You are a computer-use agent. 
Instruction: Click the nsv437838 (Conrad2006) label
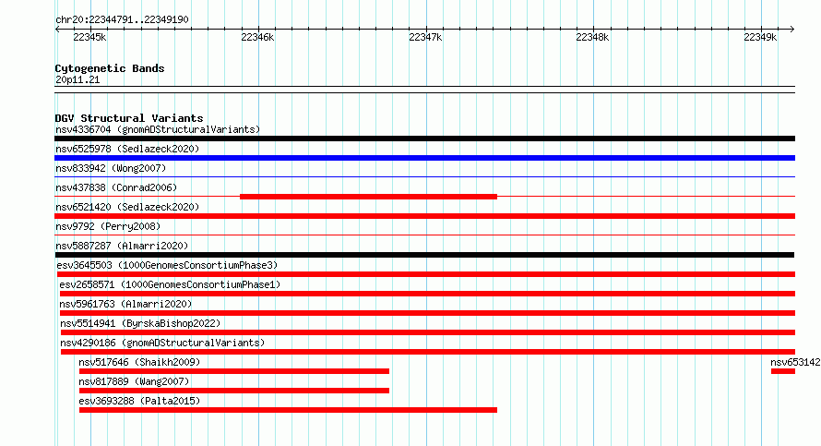coord(116,187)
